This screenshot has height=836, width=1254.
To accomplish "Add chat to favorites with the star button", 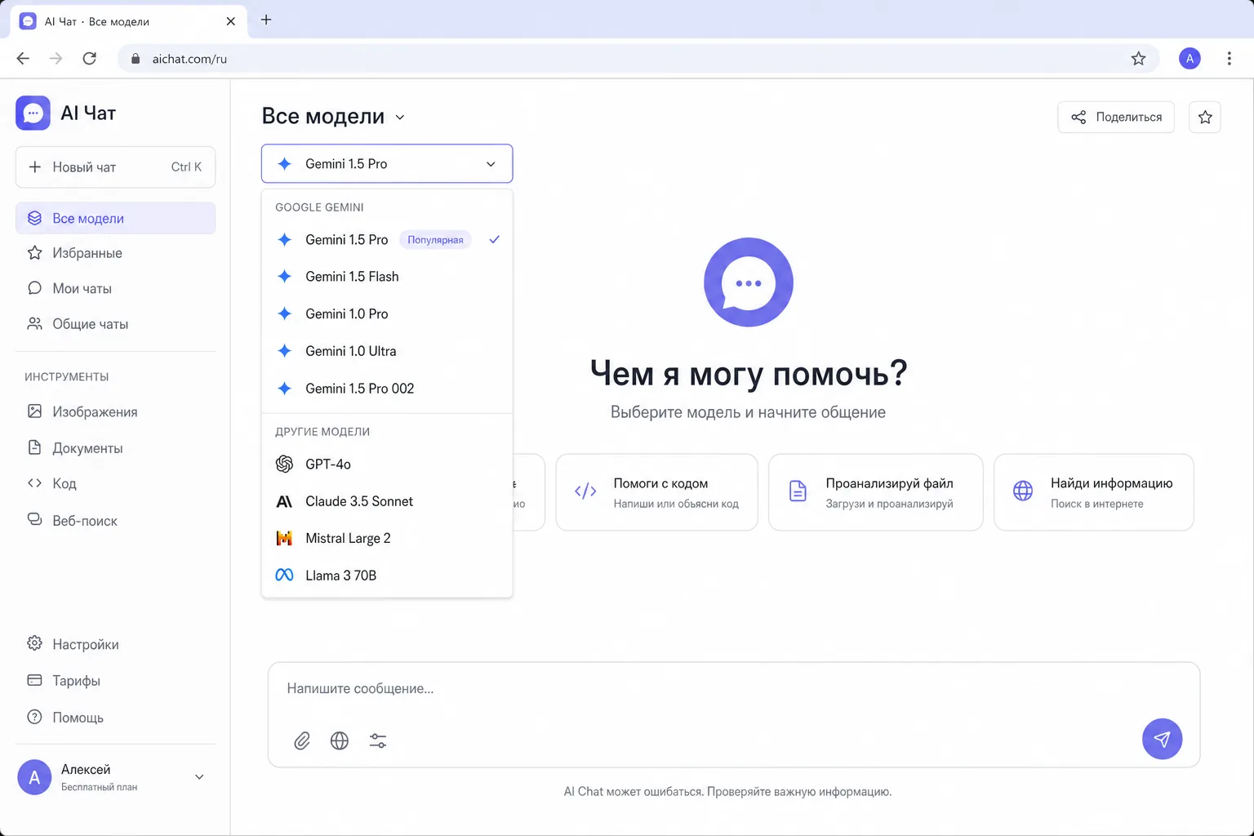I will pyautogui.click(x=1205, y=117).
